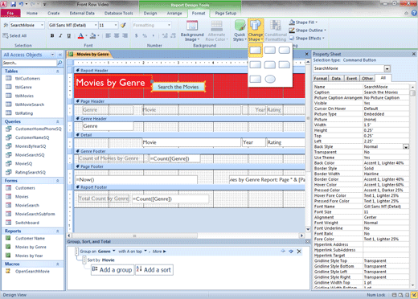Click the background fill color bucket
The height and width of the screenshot is (299, 418).
click(x=92, y=35)
